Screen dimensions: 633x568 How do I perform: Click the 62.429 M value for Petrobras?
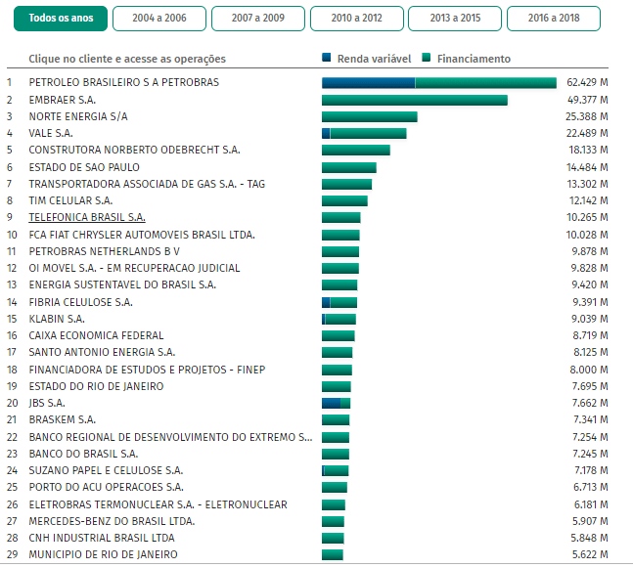coord(587,83)
